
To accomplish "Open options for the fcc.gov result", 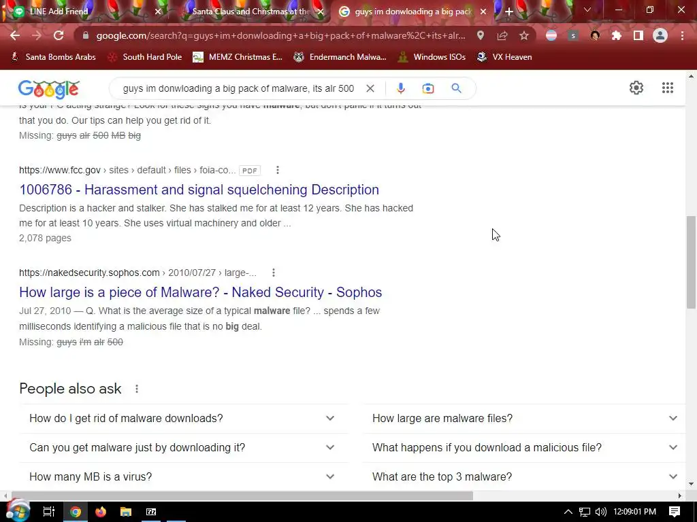I will click(278, 170).
